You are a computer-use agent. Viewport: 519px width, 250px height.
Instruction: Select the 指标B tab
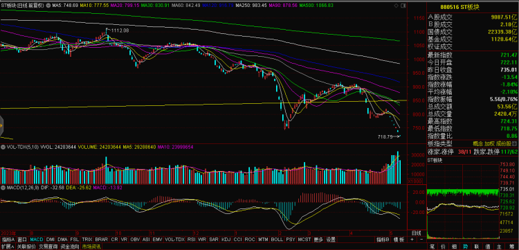[383, 240]
